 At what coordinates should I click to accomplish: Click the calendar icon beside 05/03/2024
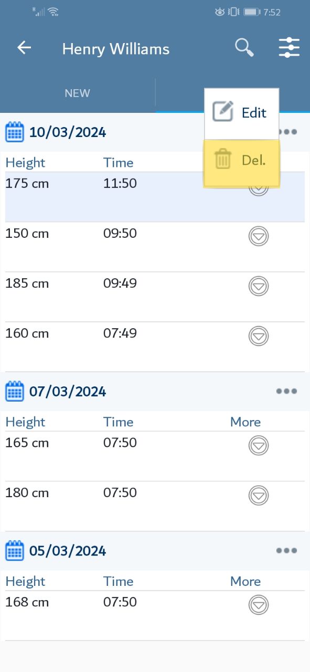[15, 551]
